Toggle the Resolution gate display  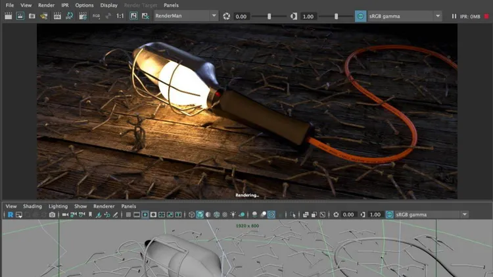click(x=145, y=214)
